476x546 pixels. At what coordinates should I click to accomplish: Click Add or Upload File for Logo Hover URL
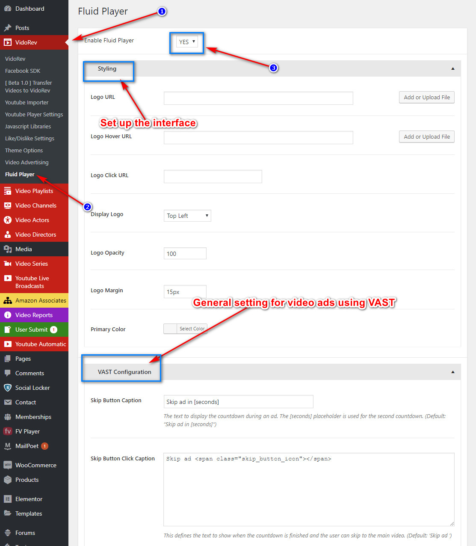pyautogui.click(x=426, y=137)
